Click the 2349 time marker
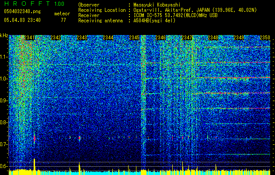Viewport: 275px width, 175px height. 239,38
